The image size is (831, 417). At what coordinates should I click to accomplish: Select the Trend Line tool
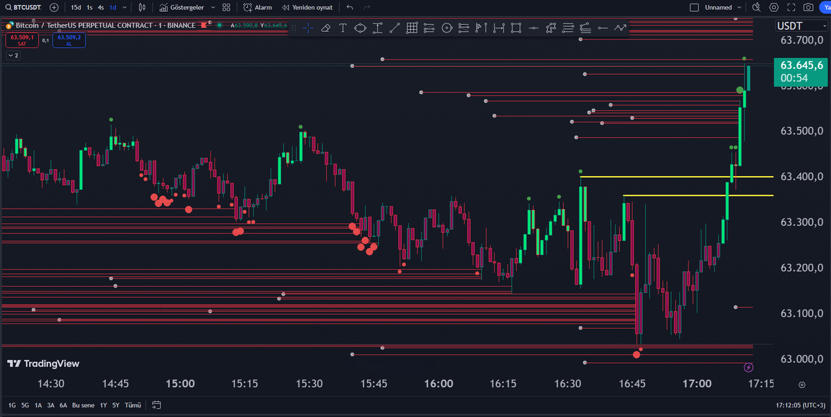click(395, 28)
